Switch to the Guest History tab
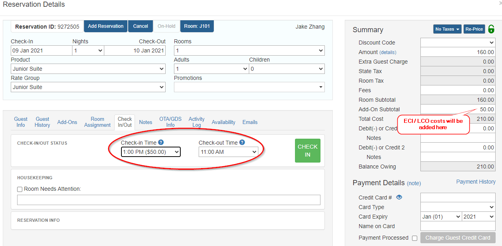 [x=42, y=122]
